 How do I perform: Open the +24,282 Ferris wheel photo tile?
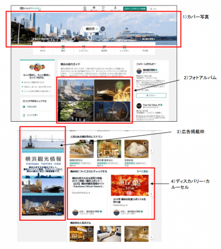(x=112, y=111)
